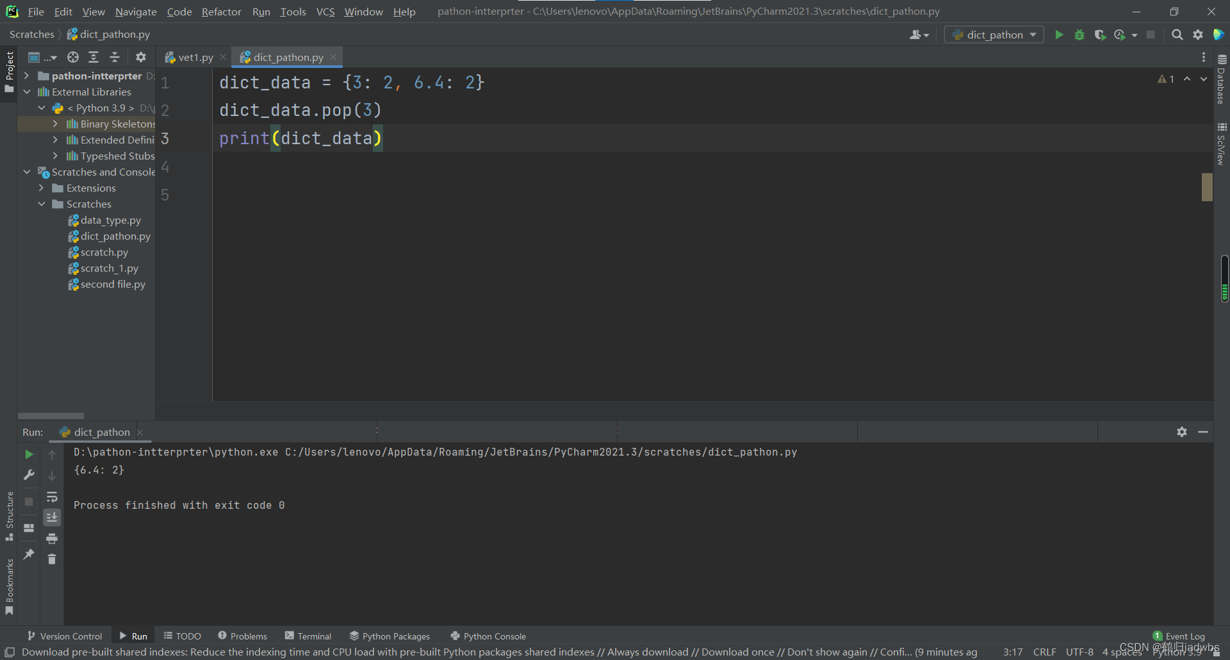Image resolution: width=1230 pixels, height=660 pixels.
Task: Open the Database side panel
Action: (1222, 79)
